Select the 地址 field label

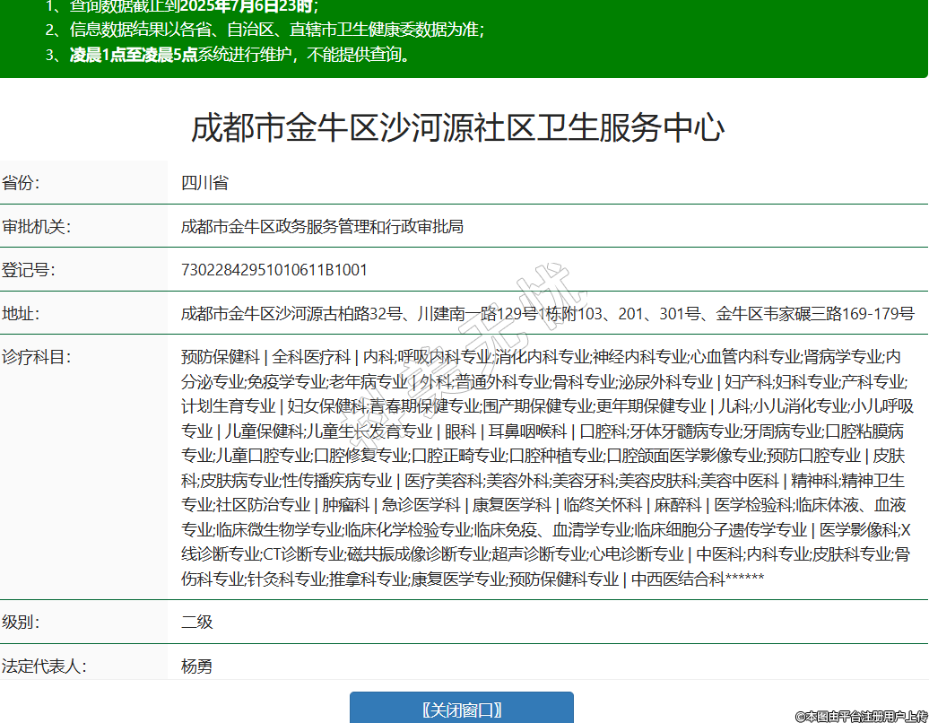[22, 314]
